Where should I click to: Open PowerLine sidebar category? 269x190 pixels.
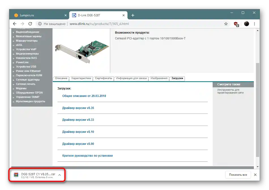pyautogui.click(x=22, y=62)
